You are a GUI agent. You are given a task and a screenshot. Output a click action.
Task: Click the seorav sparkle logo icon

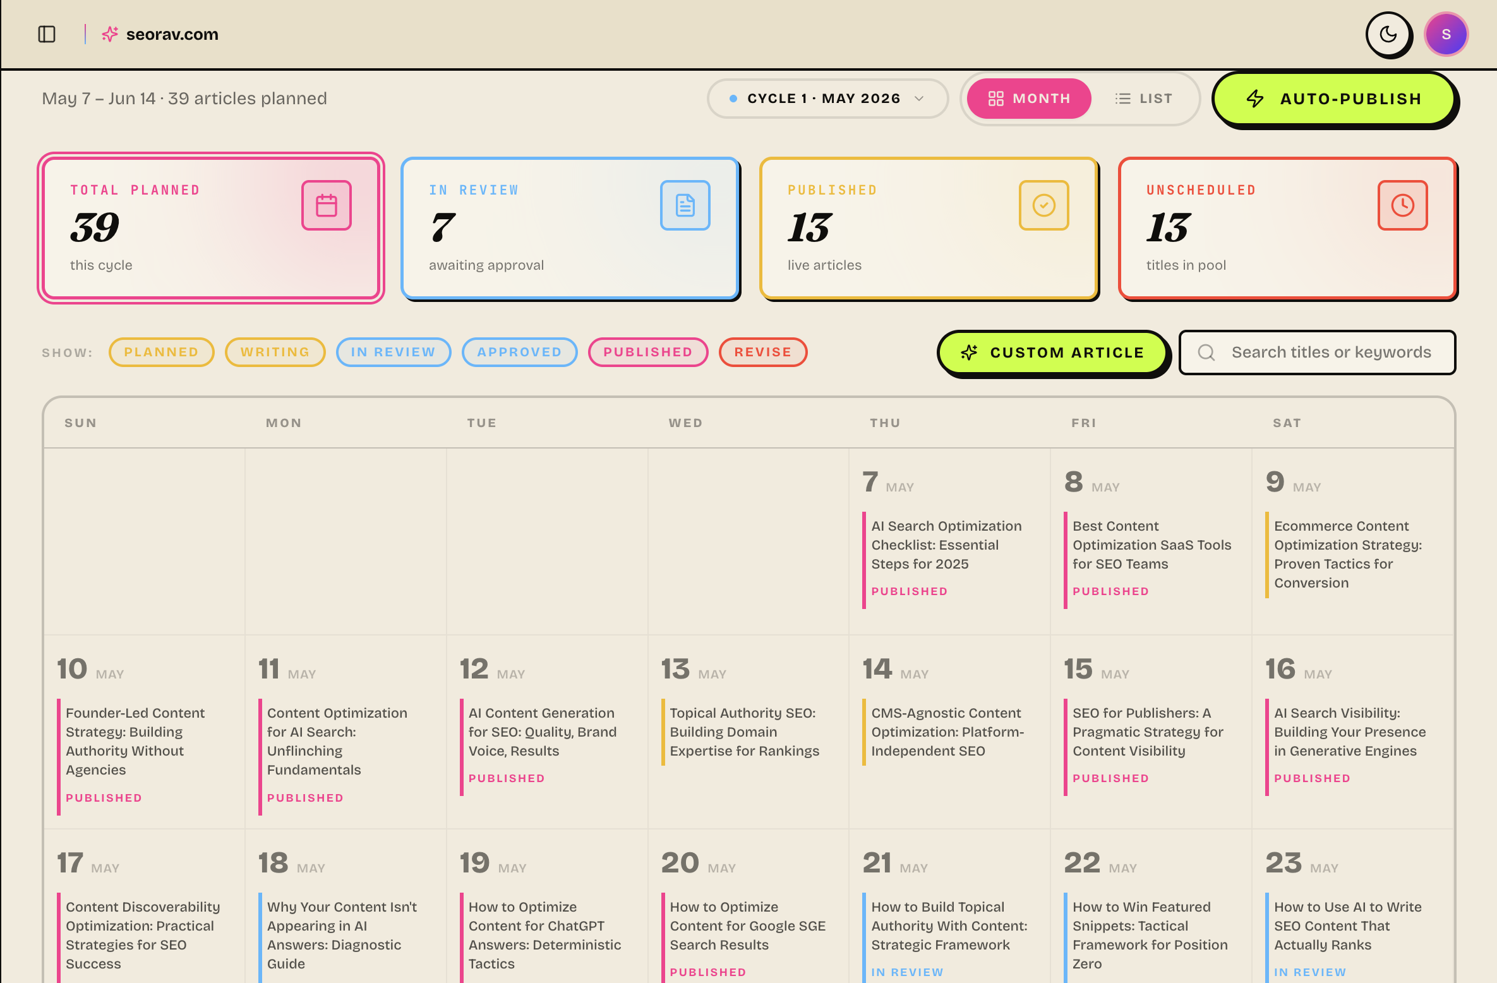click(110, 34)
